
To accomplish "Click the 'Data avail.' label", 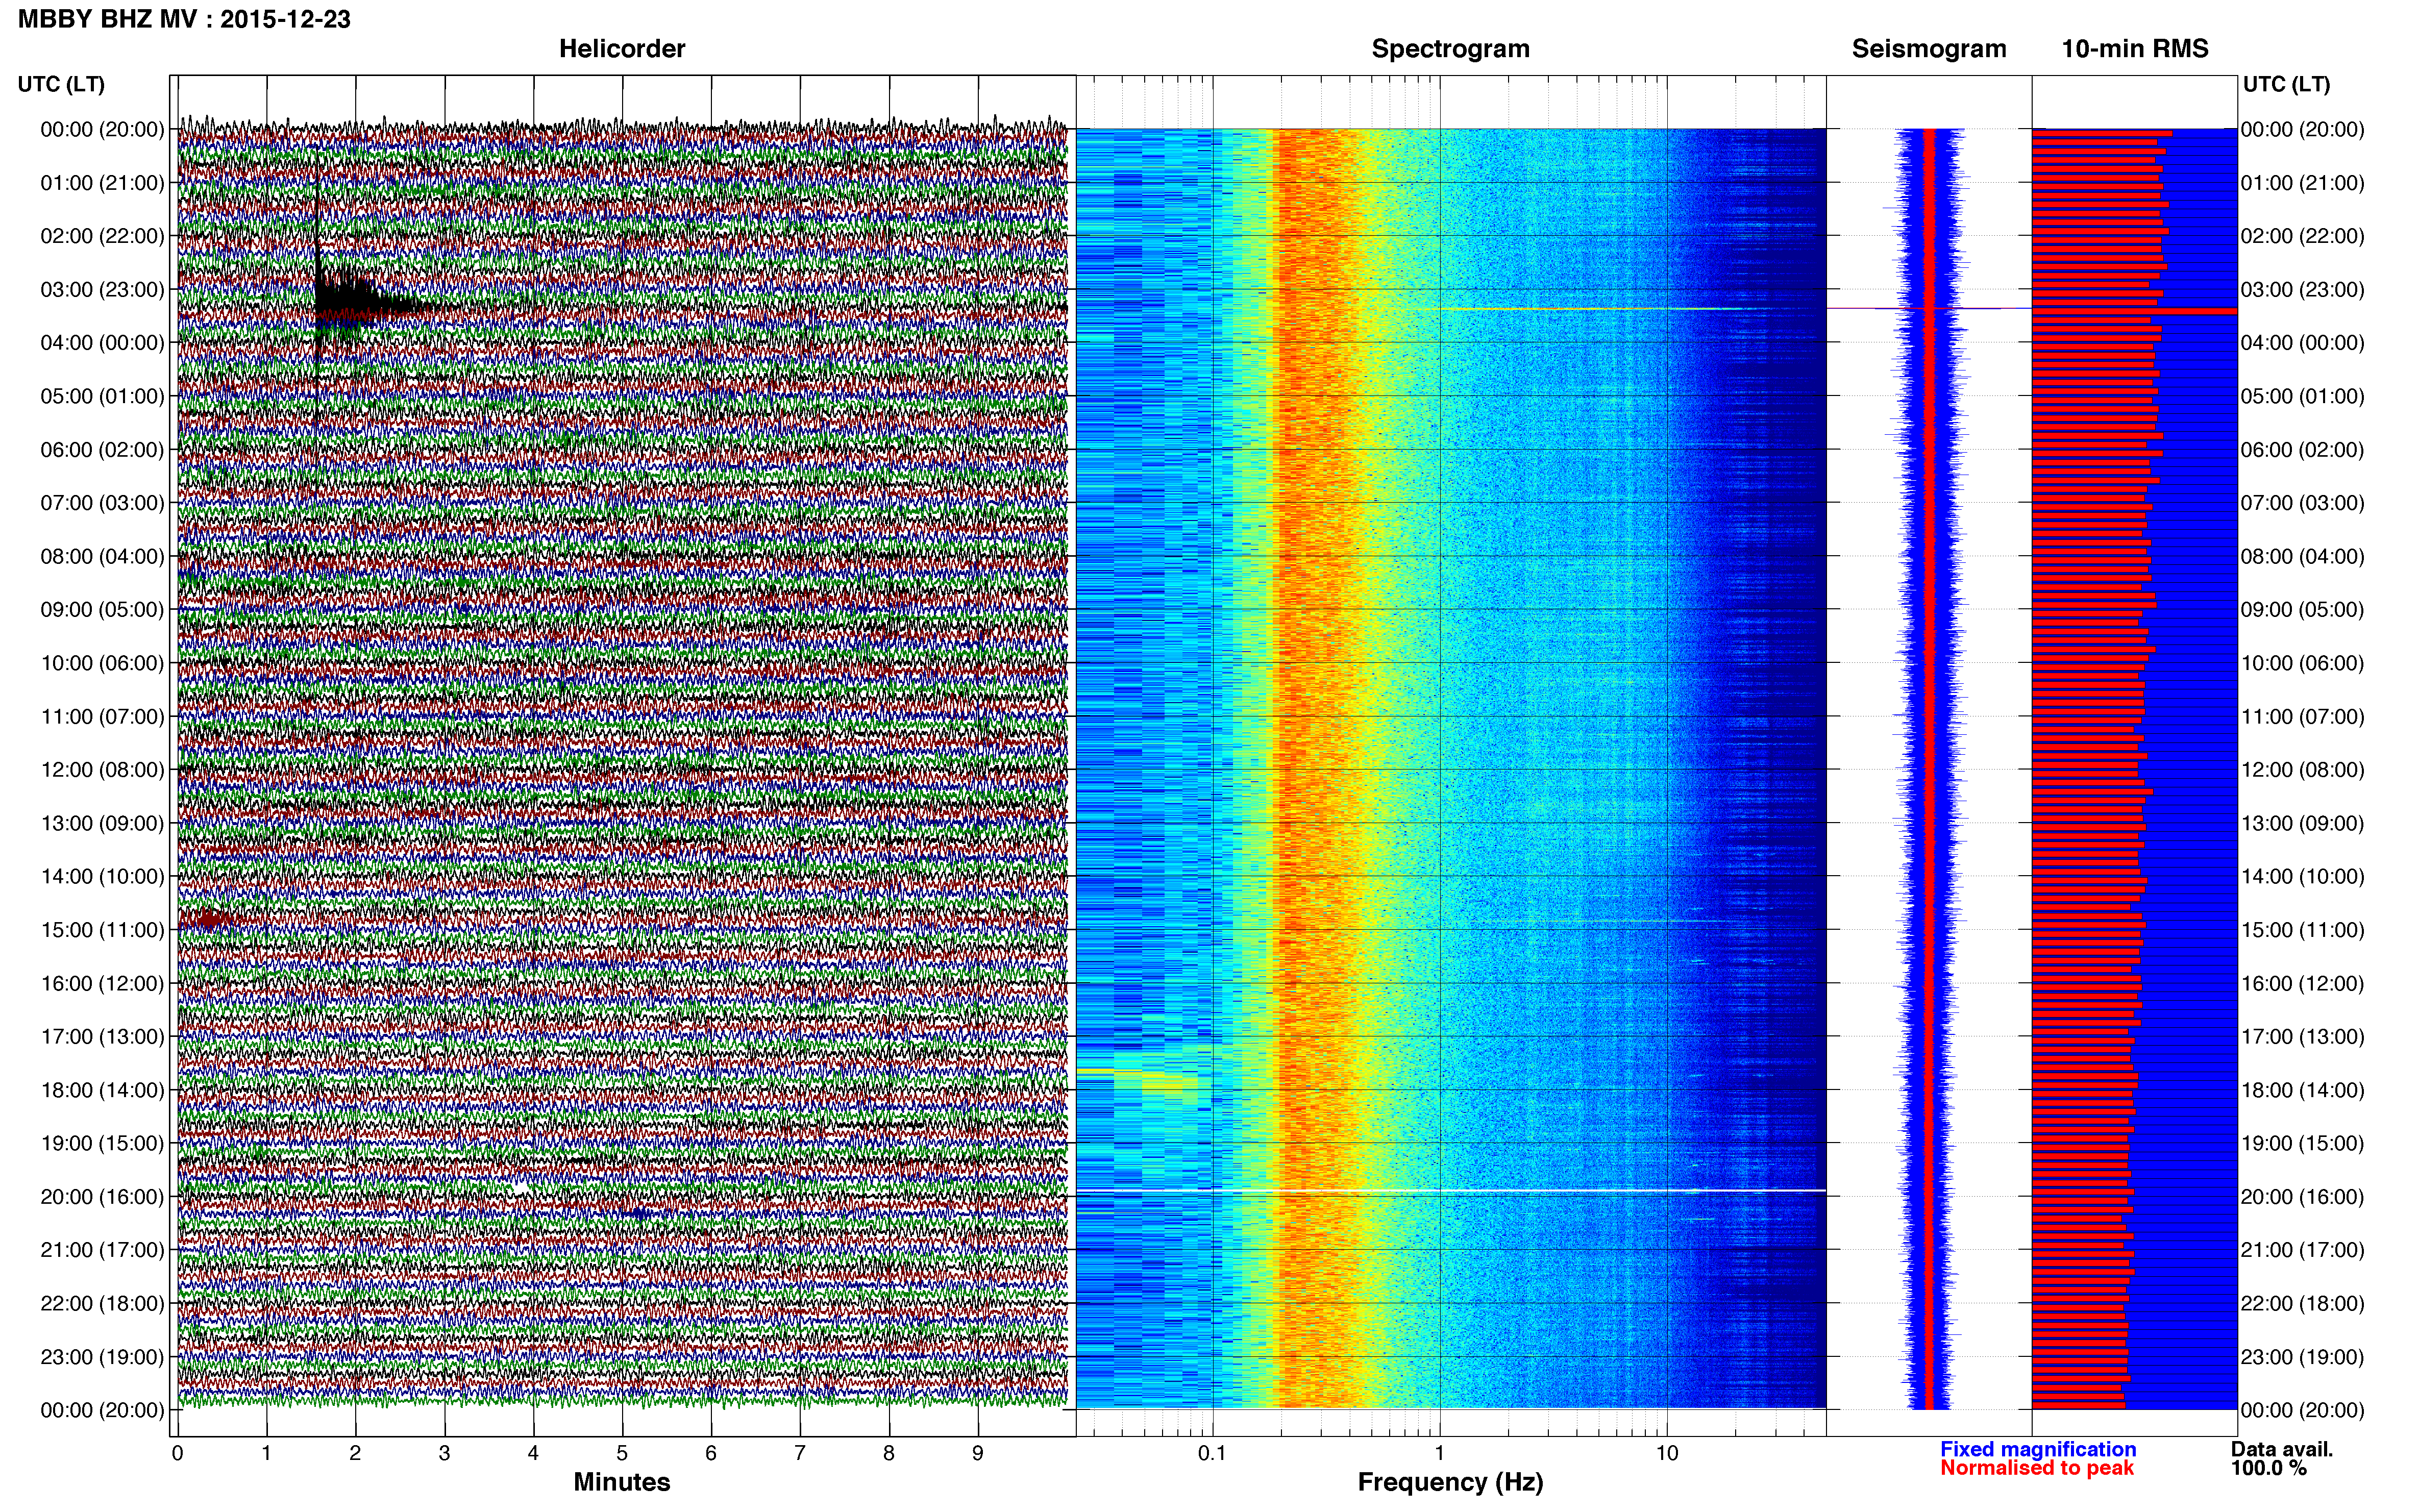I will click(x=2282, y=1449).
